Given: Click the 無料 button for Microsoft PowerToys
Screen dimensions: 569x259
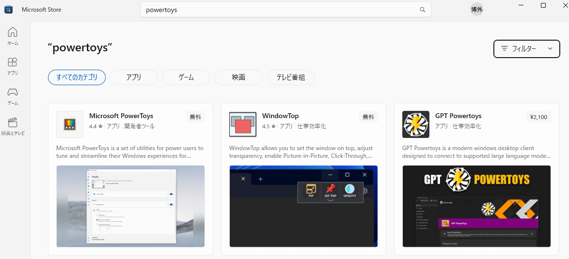Looking at the screenshot, I should 195,117.
